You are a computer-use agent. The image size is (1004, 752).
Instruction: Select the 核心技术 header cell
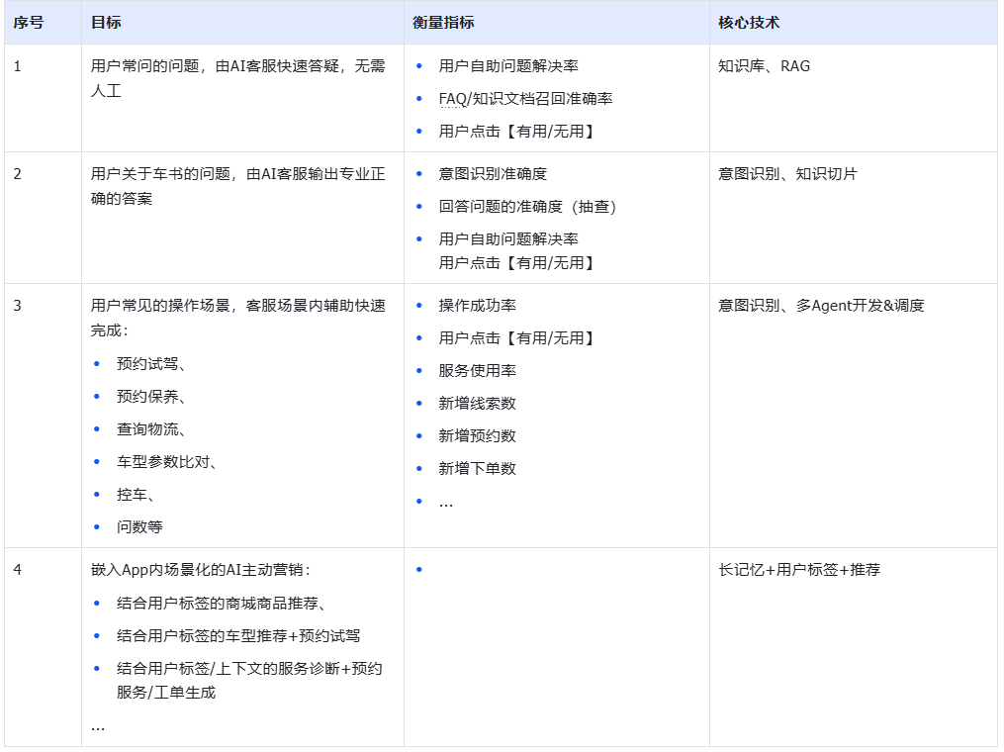749,22
